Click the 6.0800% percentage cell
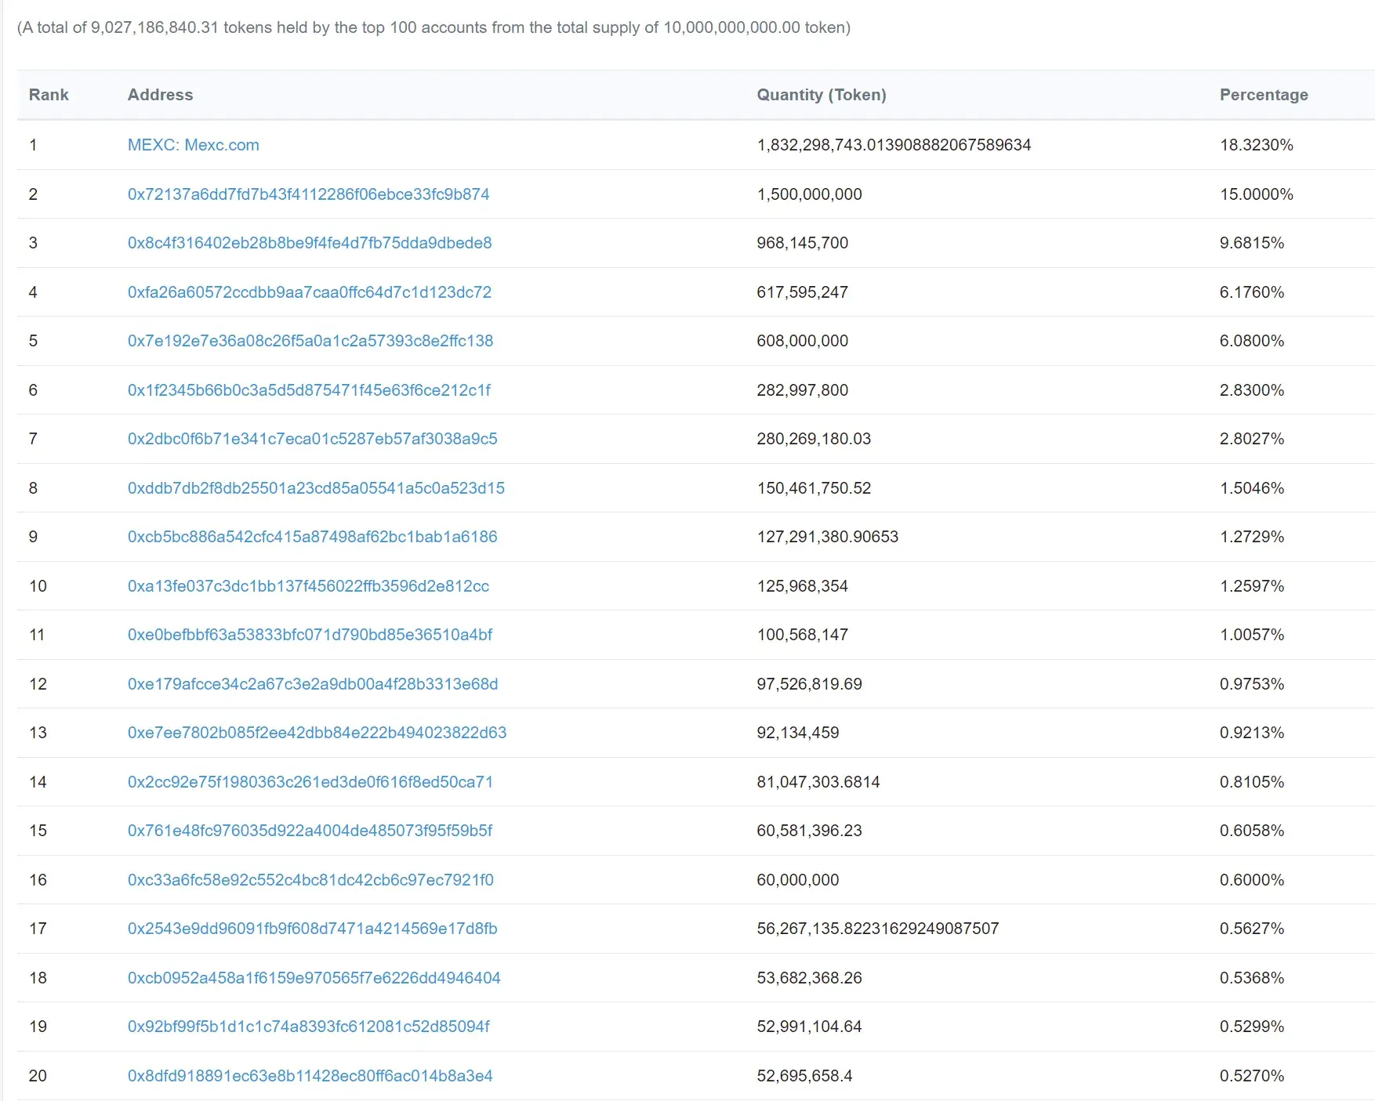Screen dimensions: 1375x1101 pos(1251,341)
